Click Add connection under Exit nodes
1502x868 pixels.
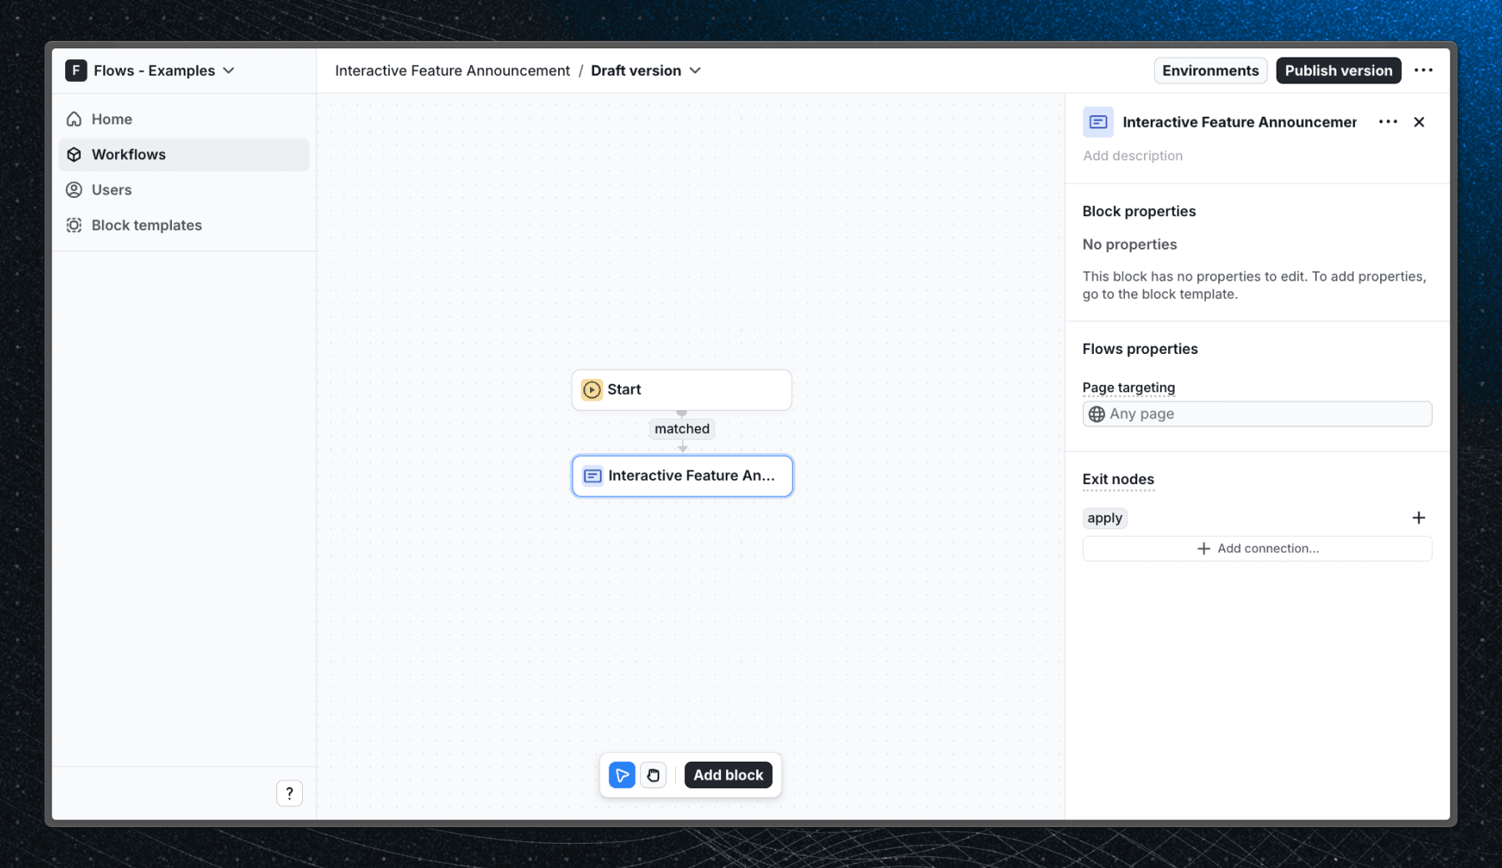[1257, 548]
